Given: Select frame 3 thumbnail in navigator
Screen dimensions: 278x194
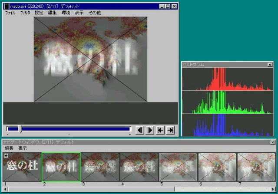Looking at the screenshot, I should [100, 167].
